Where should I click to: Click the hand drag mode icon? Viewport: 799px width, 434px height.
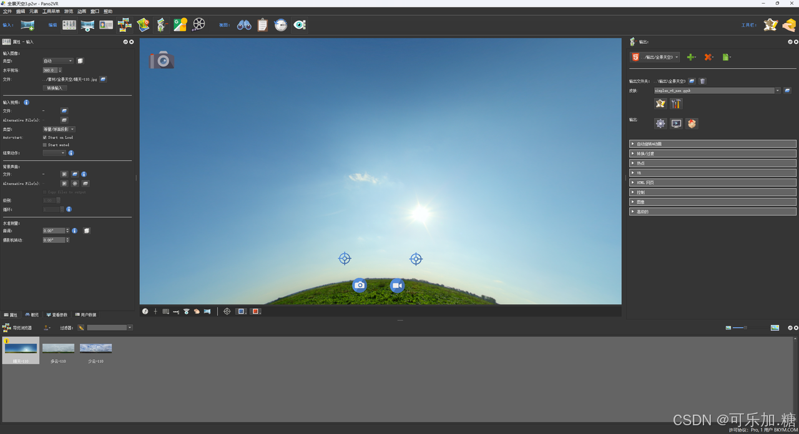197,311
